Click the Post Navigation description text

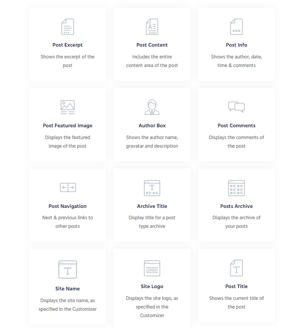point(67,222)
